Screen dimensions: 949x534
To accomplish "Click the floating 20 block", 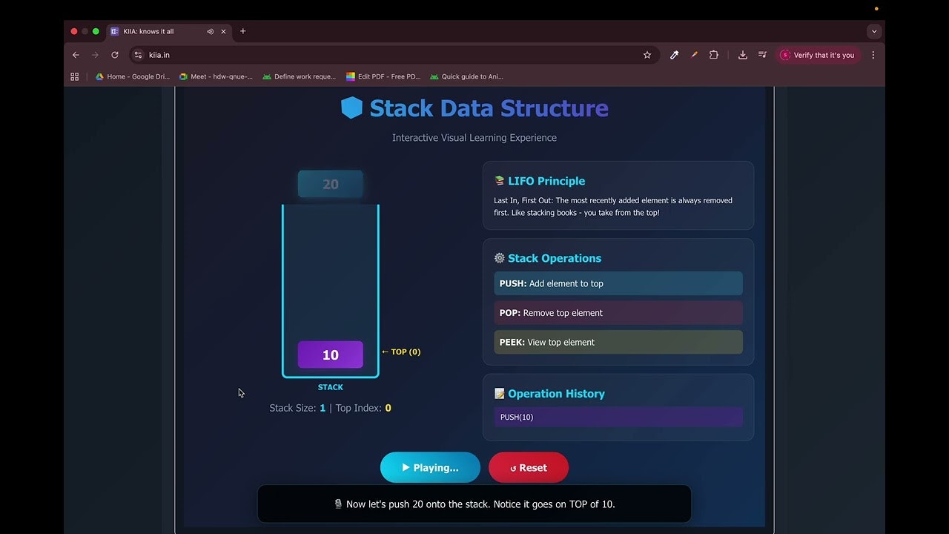I will point(331,184).
